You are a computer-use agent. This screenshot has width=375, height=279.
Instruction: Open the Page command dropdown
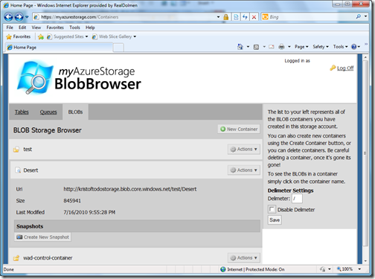[x=301, y=47]
